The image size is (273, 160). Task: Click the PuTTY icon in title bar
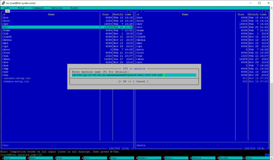pyautogui.click(x=3, y=3)
